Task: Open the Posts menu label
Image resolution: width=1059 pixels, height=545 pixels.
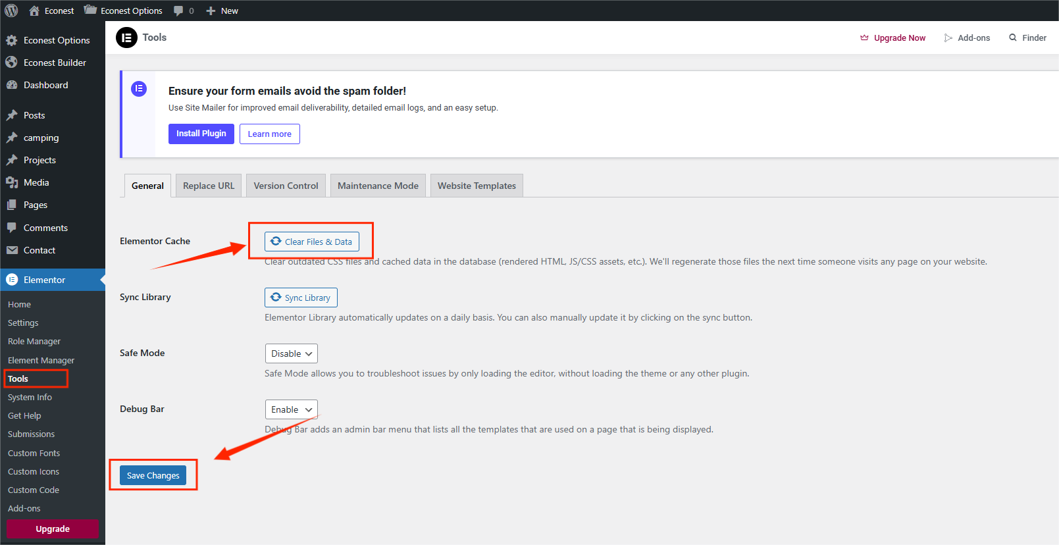Action: 34,115
